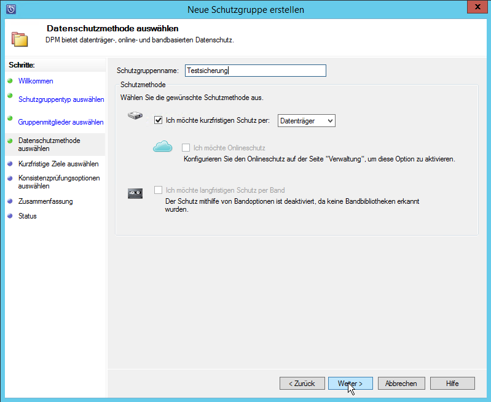Viewport: 491px width, 402px height.
Task: Click the disk drive icon for short-term protection
Action: tap(135, 115)
